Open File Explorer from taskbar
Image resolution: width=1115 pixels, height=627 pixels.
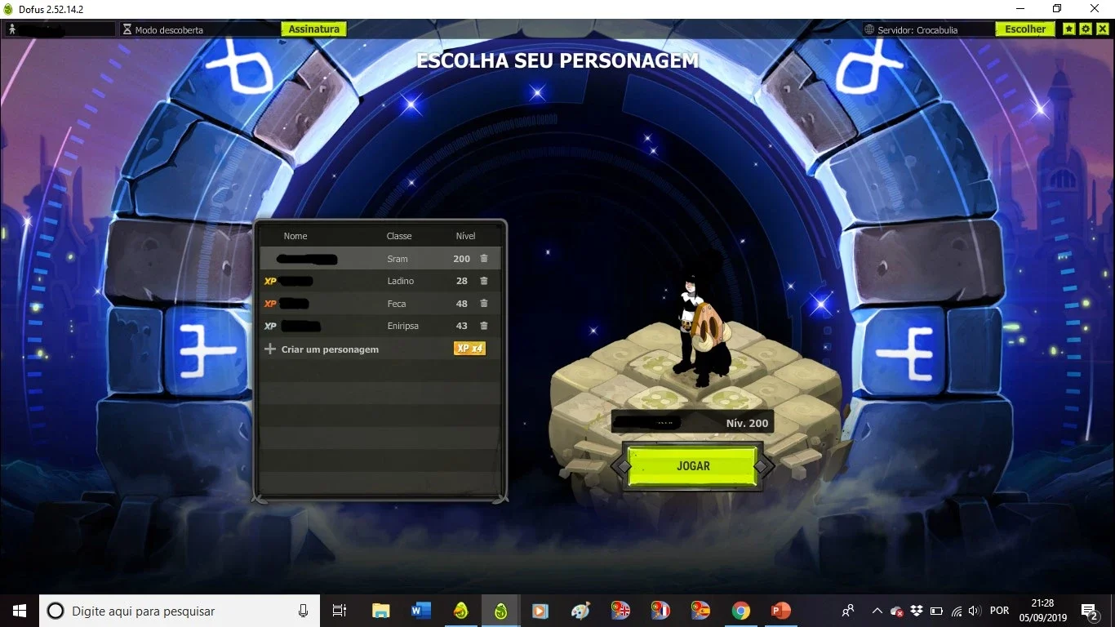(x=380, y=611)
